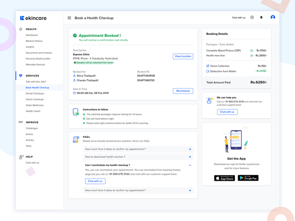The height and width of the screenshot is (221, 295).
Task: Click the person icon beside Chandu Thallapalli
Action: pos(74,81)
